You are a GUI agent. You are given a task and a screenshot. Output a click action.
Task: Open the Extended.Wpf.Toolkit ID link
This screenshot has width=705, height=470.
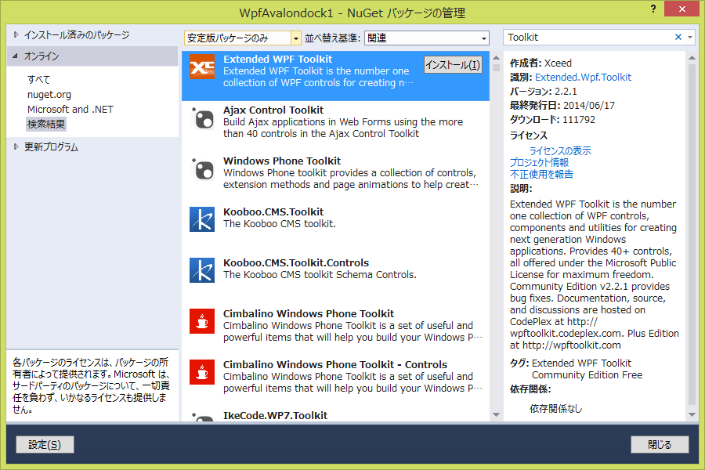(583, 78)
